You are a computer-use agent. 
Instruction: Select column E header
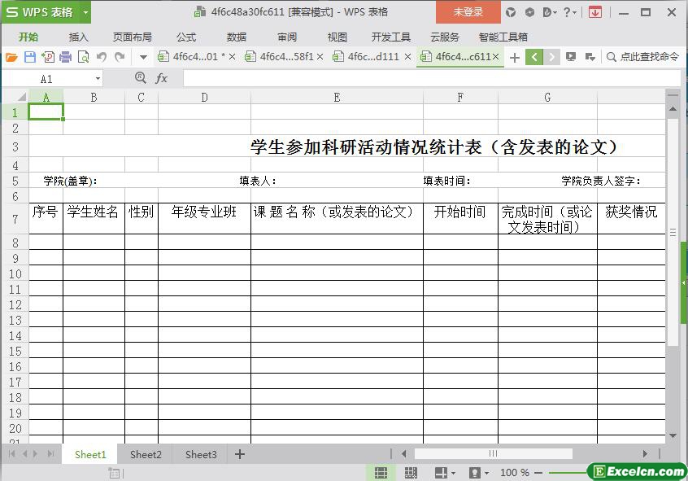pyautogui.click(x=337, y=97)
